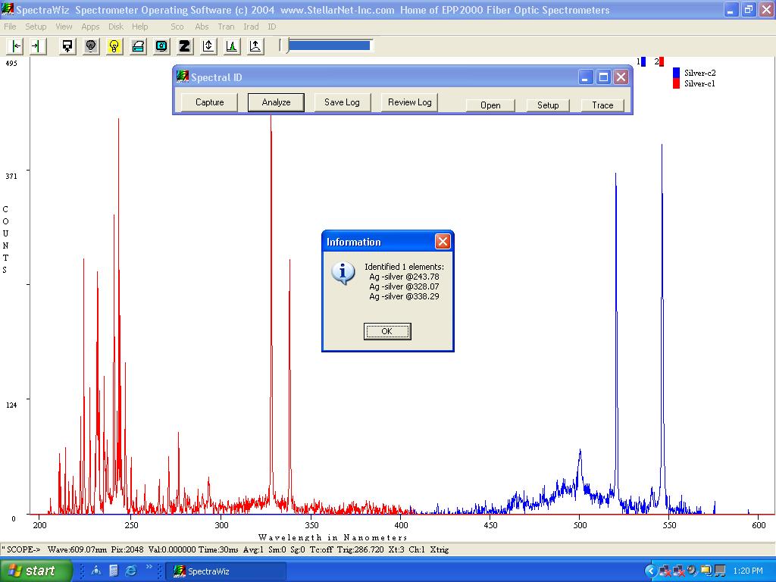Select the Sco mode menu item

(x=177, y=27)
